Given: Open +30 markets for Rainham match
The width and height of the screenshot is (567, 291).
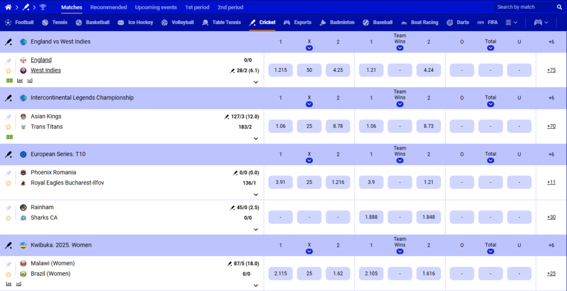Looking at the screenshot, I should (x=551, y=217).
